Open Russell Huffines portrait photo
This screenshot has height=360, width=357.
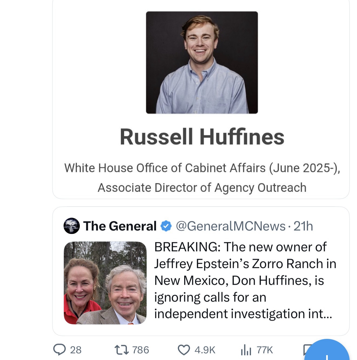pyautogui.click(x=202, y=62)
